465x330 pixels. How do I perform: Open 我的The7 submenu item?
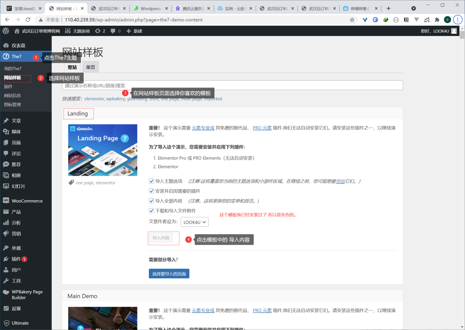pyautogui.click(x=13, y=68)
